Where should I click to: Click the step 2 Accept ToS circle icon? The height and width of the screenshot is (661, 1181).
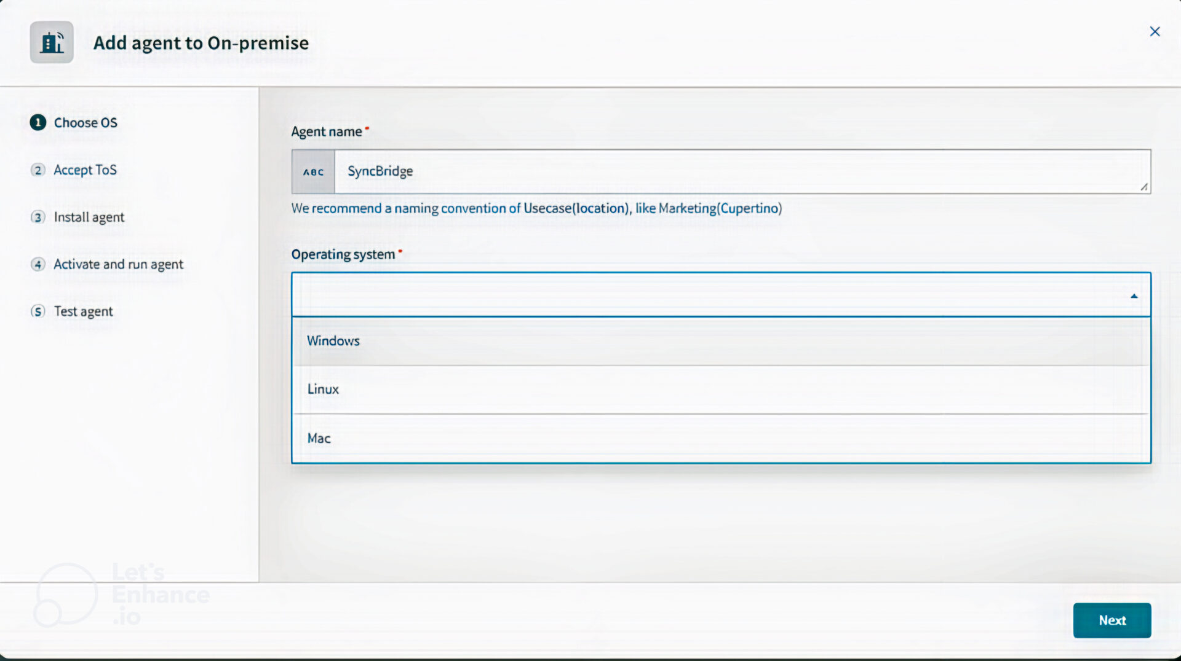click(38, 170)
